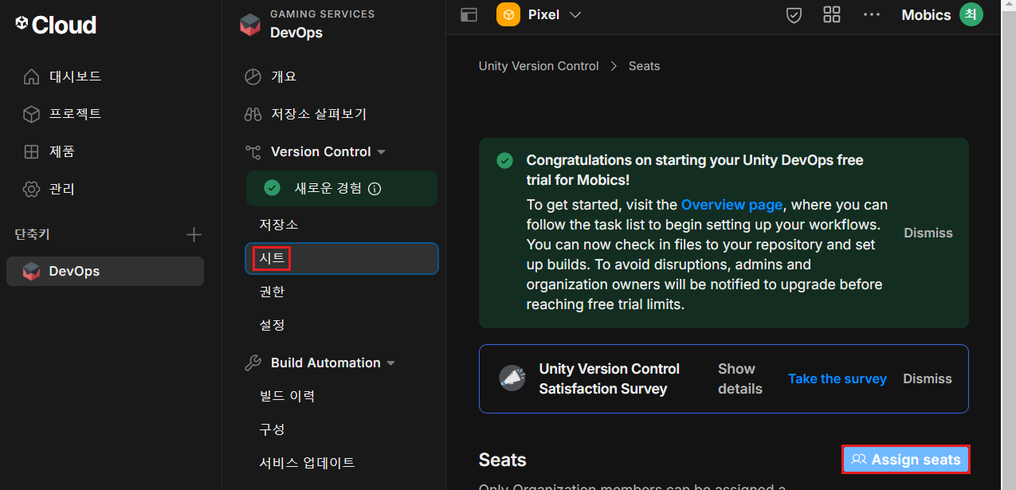Open 제품 grid icon
Image resolution: width=1016 pixels, height=490 pixels.
tap(31, 151)
